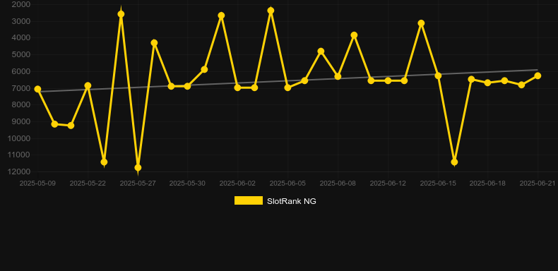The width and height of the screenshot is (558, 271).
Task: Select the data point at 2025-05-22
Action: (x=88, y=85)
